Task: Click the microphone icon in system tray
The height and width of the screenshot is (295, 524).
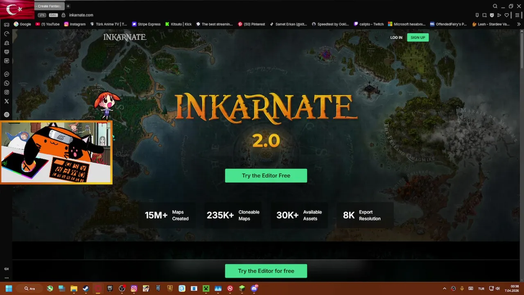Action: pyautogui.click(x=462, y=288)
